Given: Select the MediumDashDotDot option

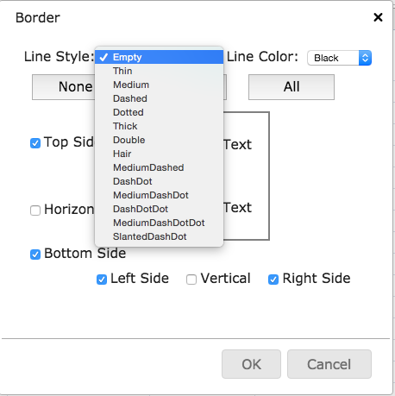Looking at the screenshot, I should pos(159,223).
